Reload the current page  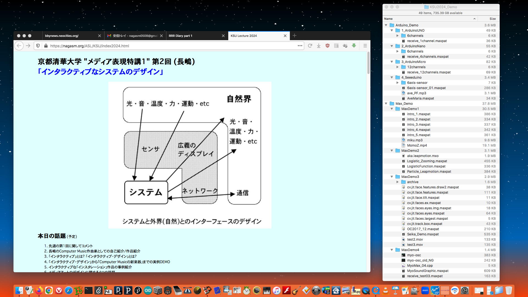pyautogui.click(x=310, y=46)
